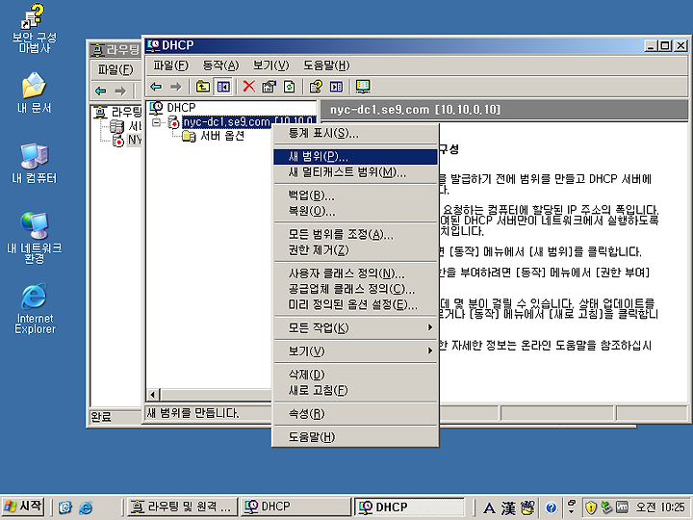Viewport: 693px width, 520px height.
Task: Open the Security Configuration Wizard desktop icon
Action: [34, 28]
